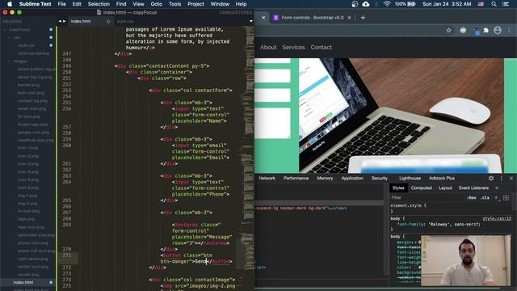This screenshot has width=517, height=291.
Task: Close the DevTools panel
Action: click(x=511, y=178)
